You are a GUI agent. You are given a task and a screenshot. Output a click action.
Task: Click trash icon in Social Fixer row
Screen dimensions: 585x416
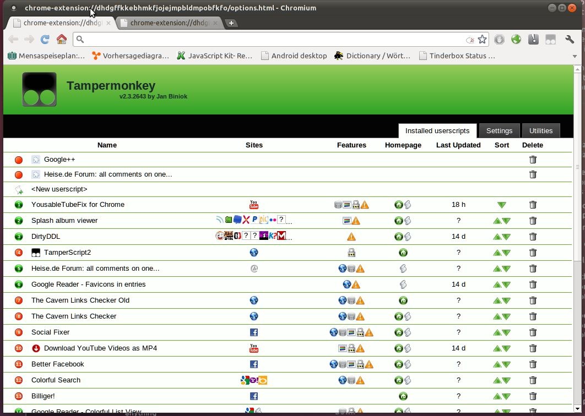[x=533, y=332]
